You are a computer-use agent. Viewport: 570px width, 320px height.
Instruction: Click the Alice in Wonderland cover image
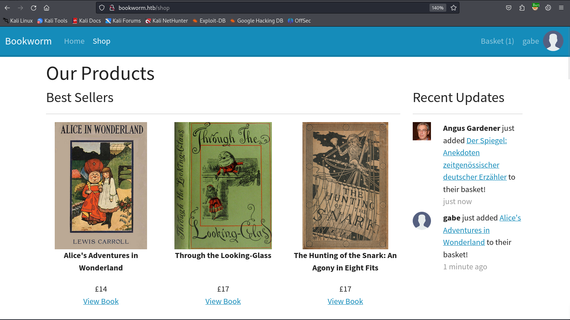(x=101, y=186)
